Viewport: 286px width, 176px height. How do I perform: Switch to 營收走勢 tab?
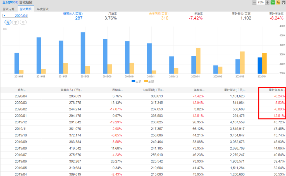point(9,9)
